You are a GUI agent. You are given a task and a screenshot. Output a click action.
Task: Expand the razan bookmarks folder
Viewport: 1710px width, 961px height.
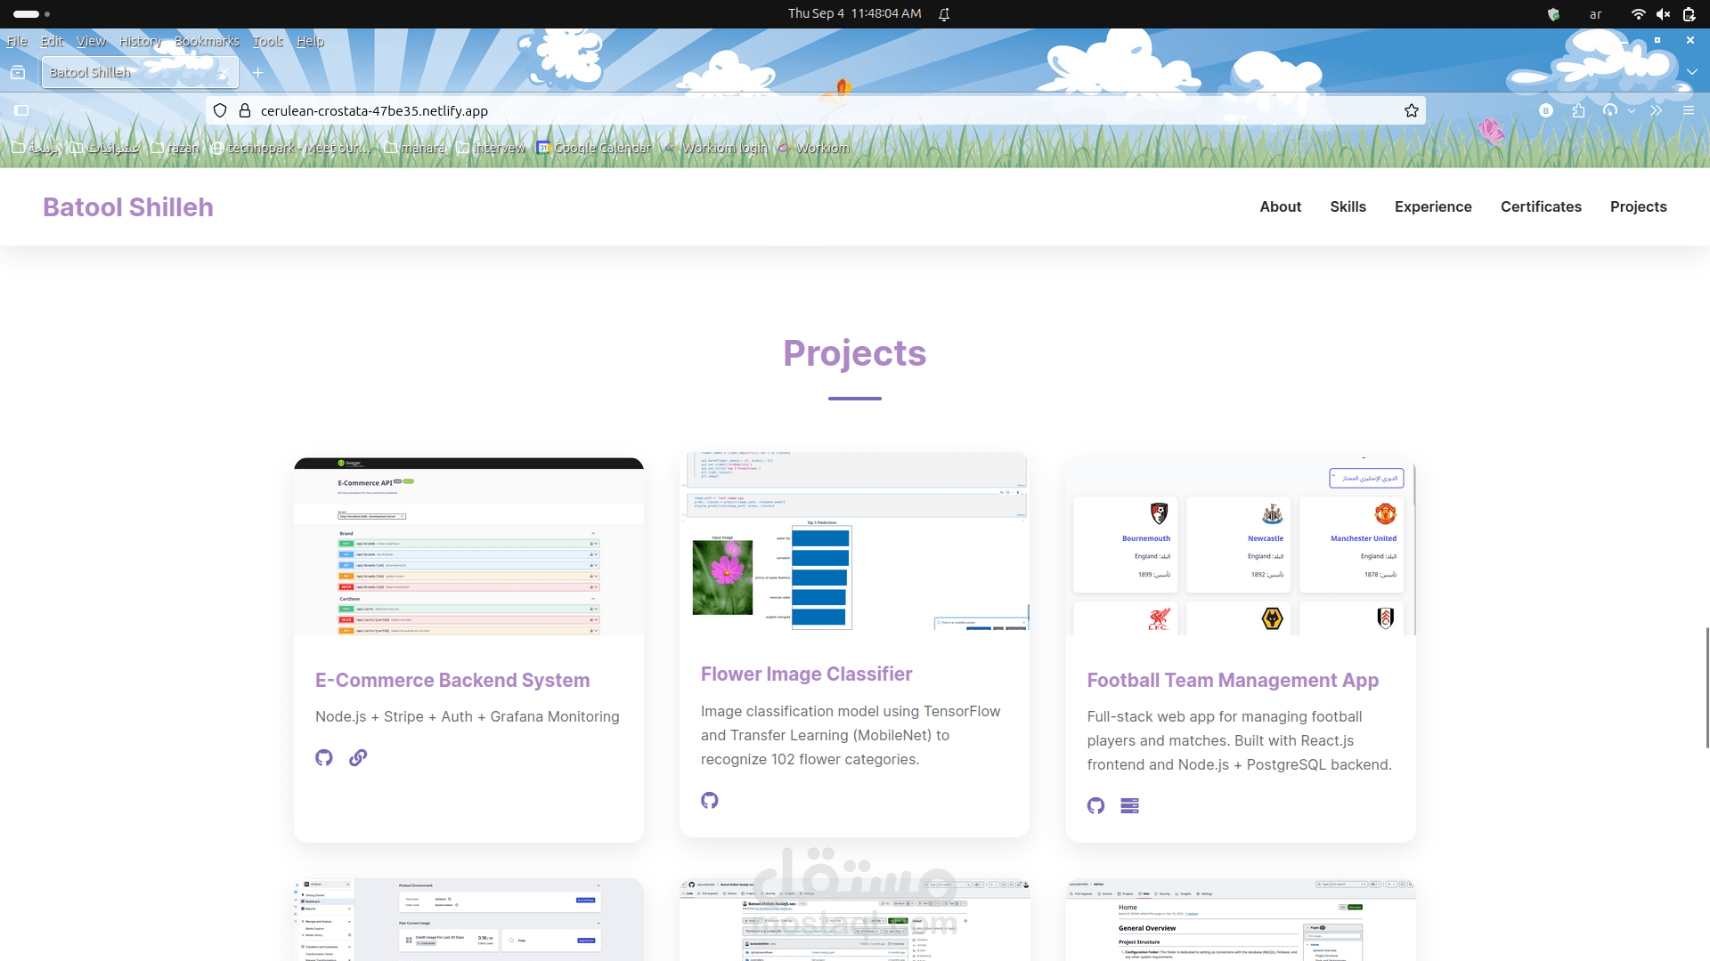coord(175,148)
